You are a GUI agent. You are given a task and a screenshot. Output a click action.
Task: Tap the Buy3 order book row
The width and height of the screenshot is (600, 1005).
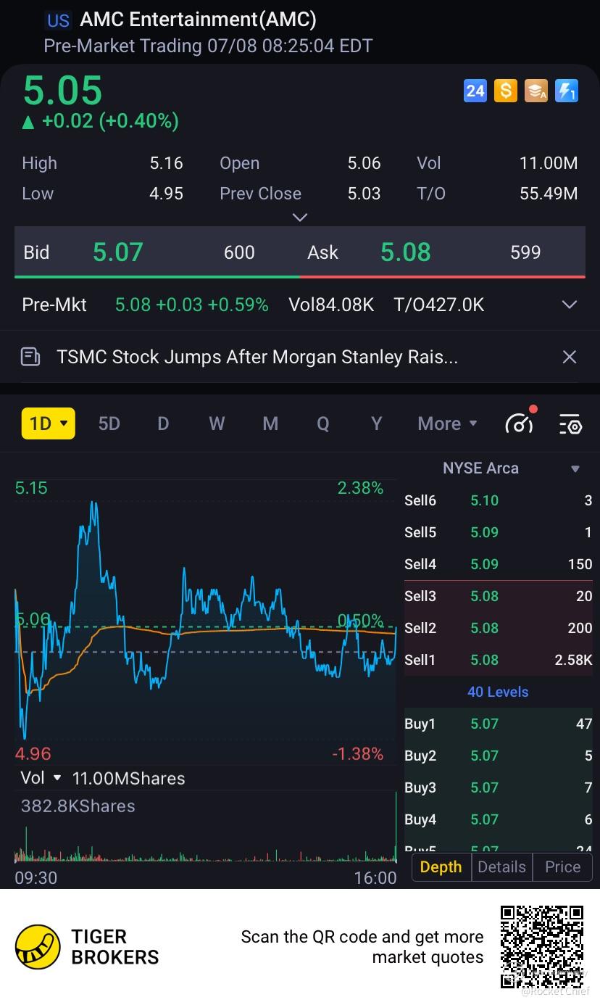pos(499,787)
